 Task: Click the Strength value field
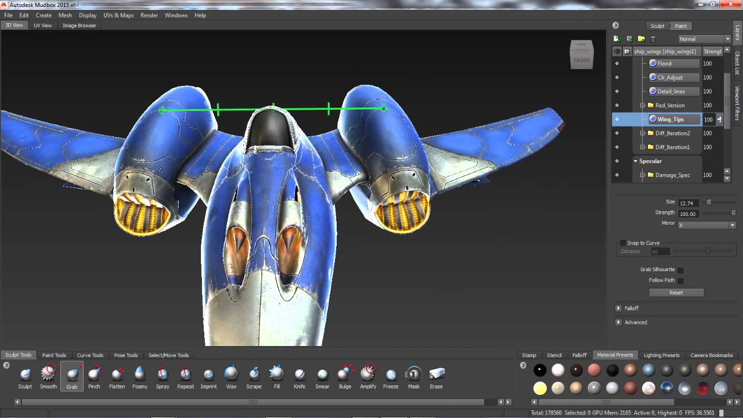[688, 214]
